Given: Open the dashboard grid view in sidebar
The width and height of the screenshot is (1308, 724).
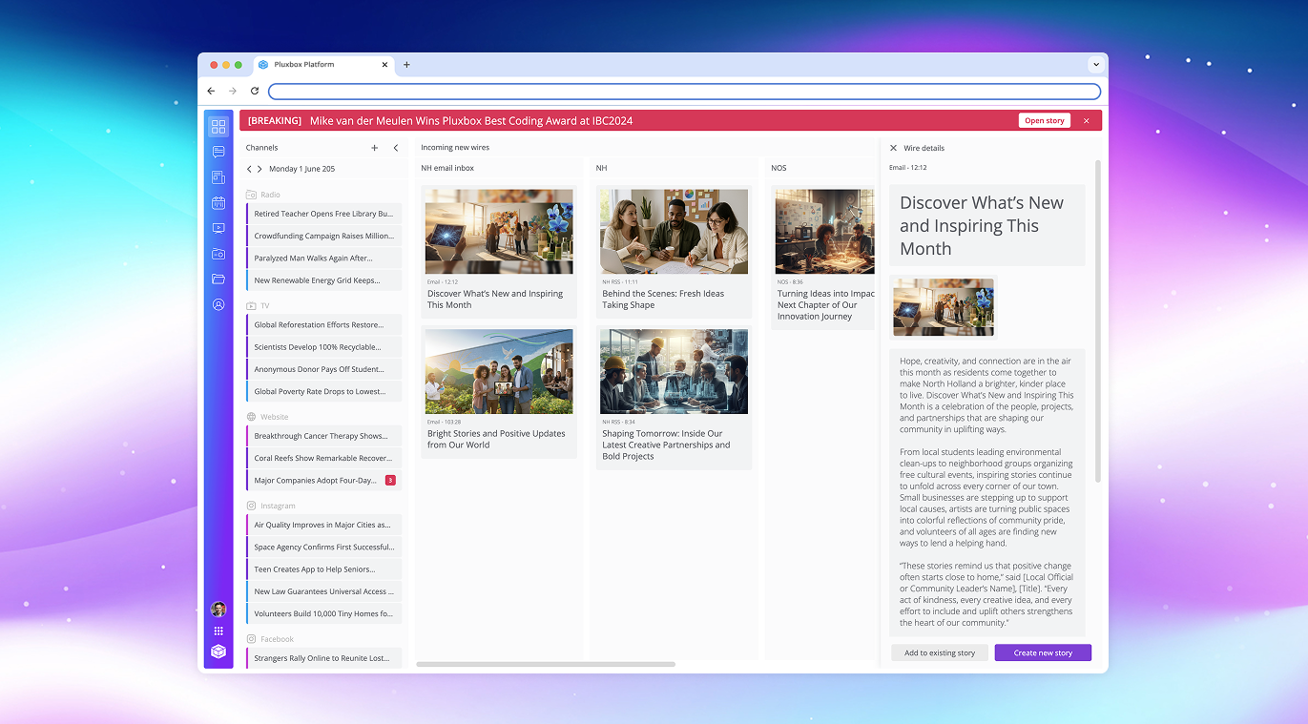Looking at the screenshot, I should (218, 126).
